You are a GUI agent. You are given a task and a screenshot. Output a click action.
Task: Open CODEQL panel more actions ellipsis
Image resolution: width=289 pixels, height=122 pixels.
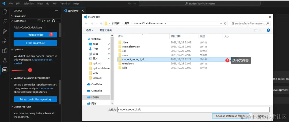[56, 11]
